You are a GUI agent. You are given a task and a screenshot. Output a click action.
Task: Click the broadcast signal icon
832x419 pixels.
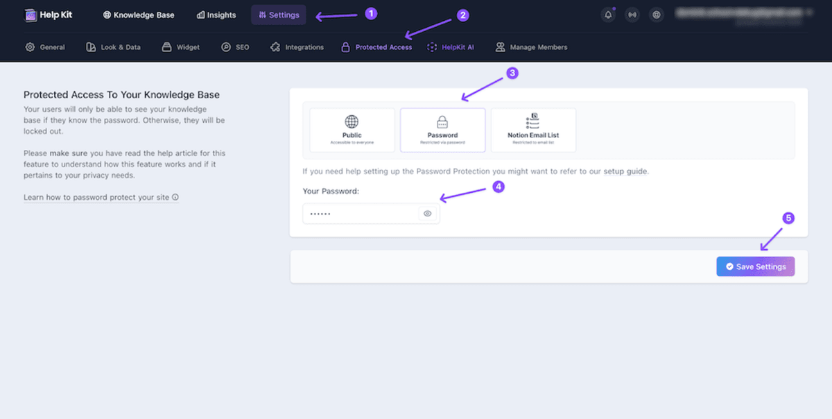[632, 15]
